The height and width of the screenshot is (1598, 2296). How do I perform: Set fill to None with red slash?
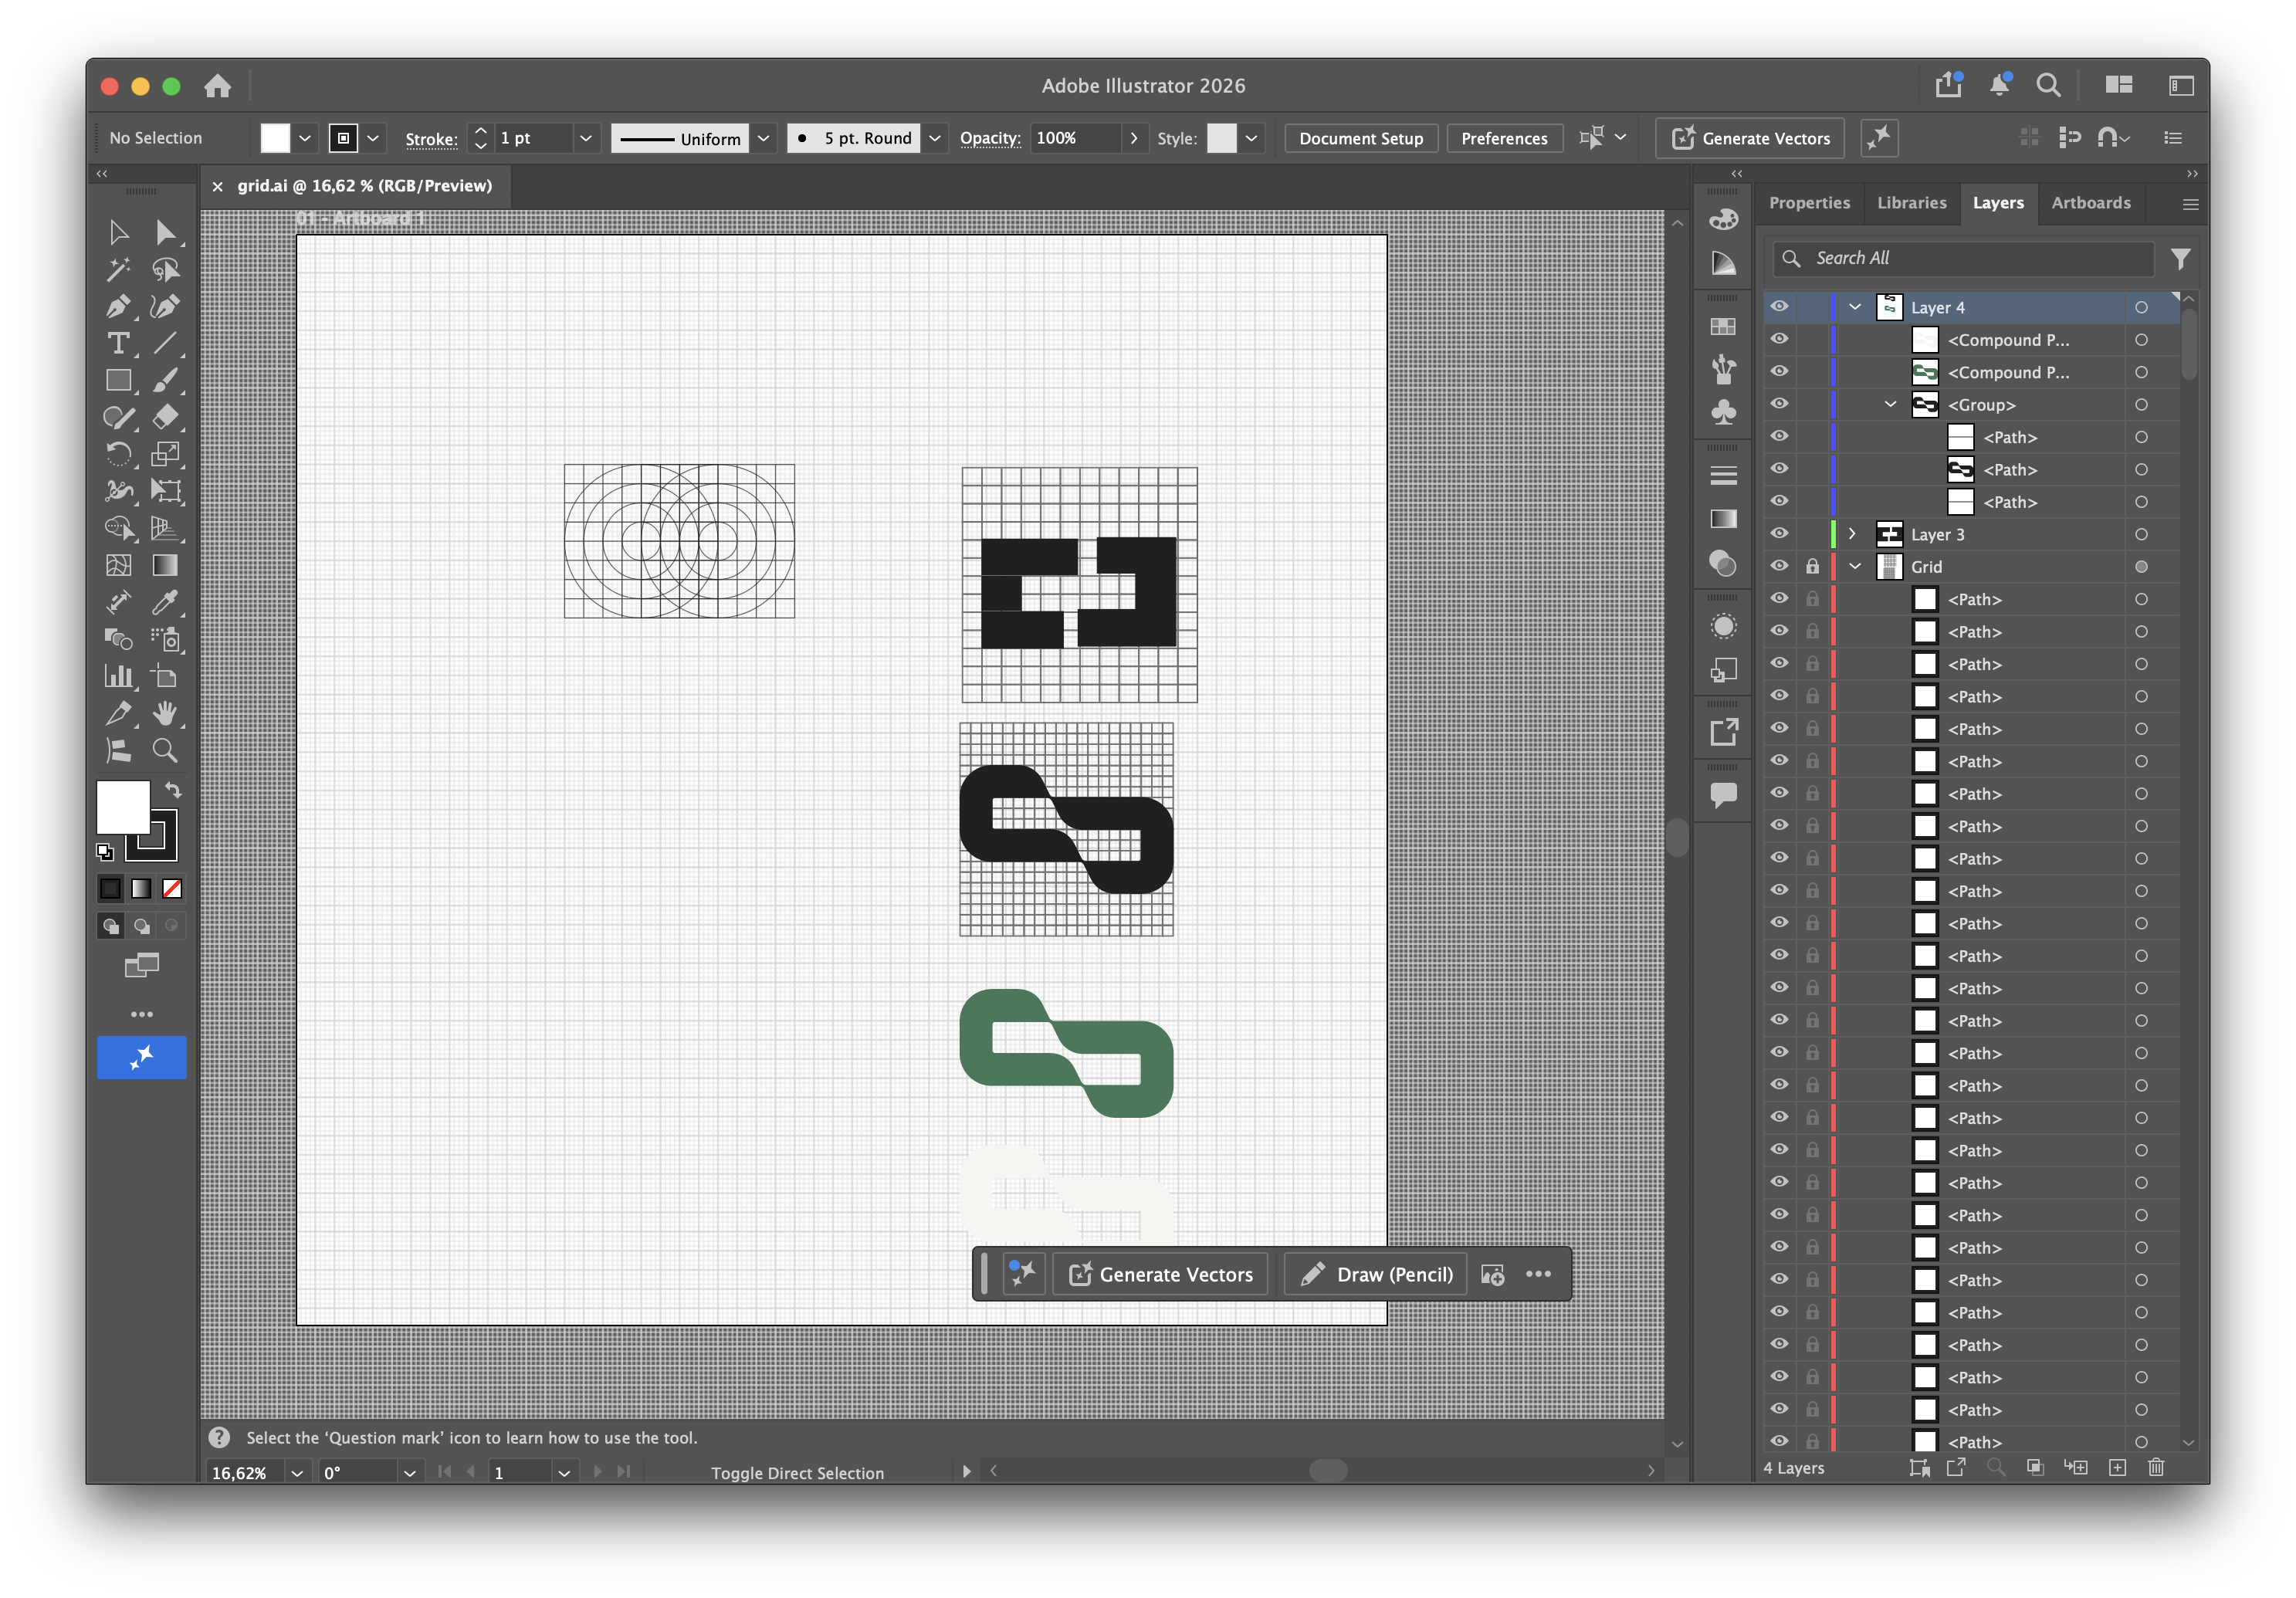(172, 888)
